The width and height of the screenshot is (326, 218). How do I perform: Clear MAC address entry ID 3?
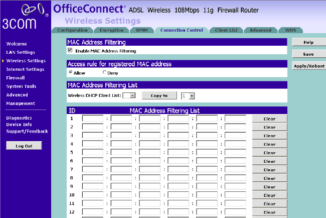270,136
